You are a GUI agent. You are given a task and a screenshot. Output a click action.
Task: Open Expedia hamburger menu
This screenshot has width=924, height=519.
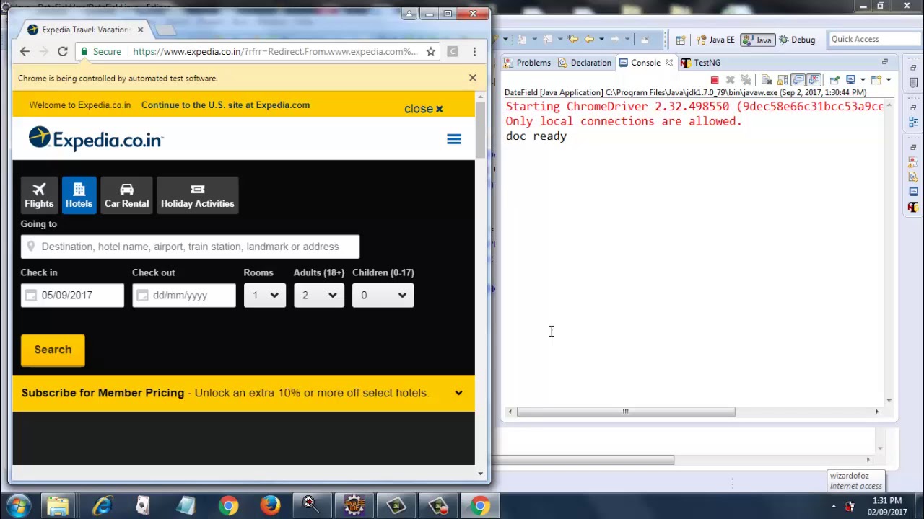(x=454, y=139)
